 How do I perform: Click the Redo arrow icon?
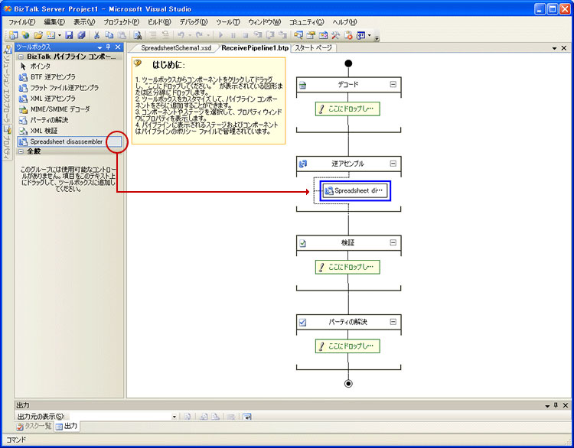point(199,35)
